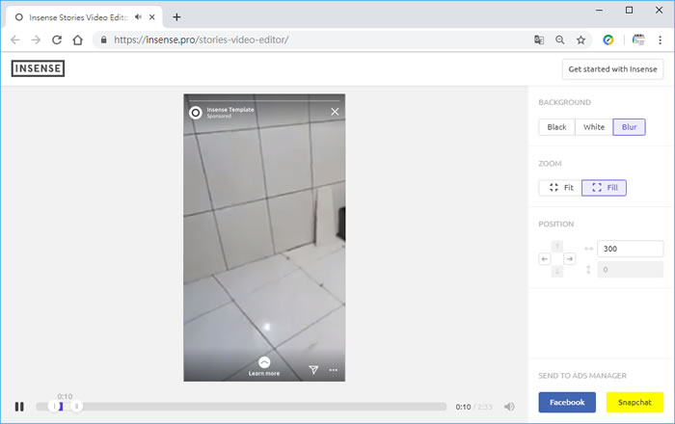
Task: Click the Insense Template profile circle
Action: [x=196, y=113]
